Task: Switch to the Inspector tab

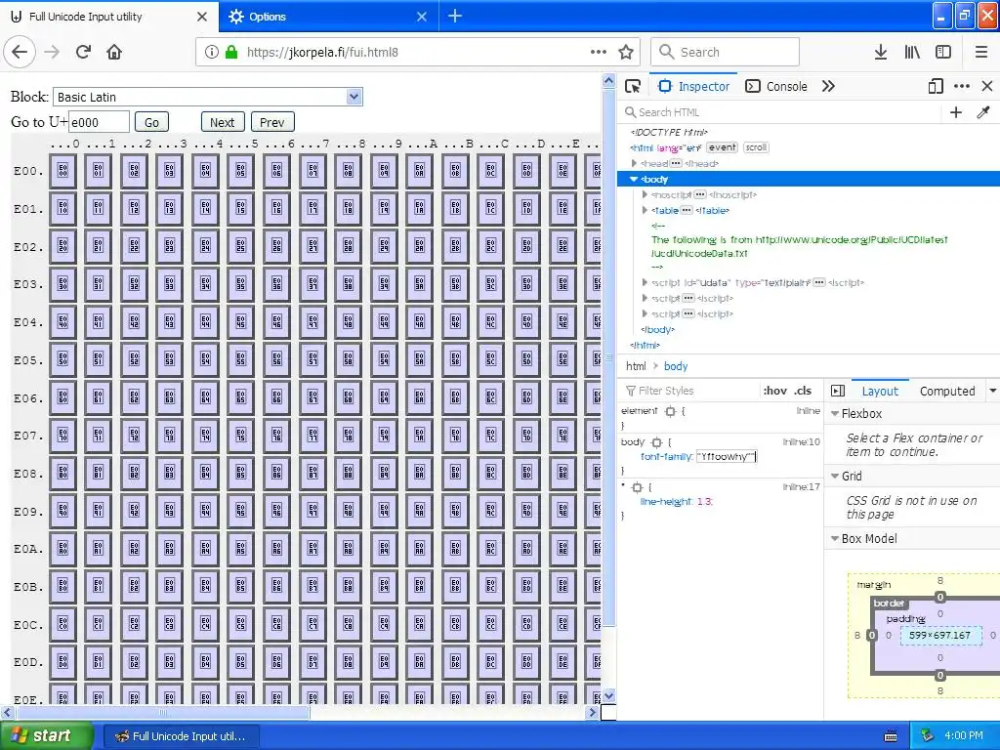Action: pos(694,86)
